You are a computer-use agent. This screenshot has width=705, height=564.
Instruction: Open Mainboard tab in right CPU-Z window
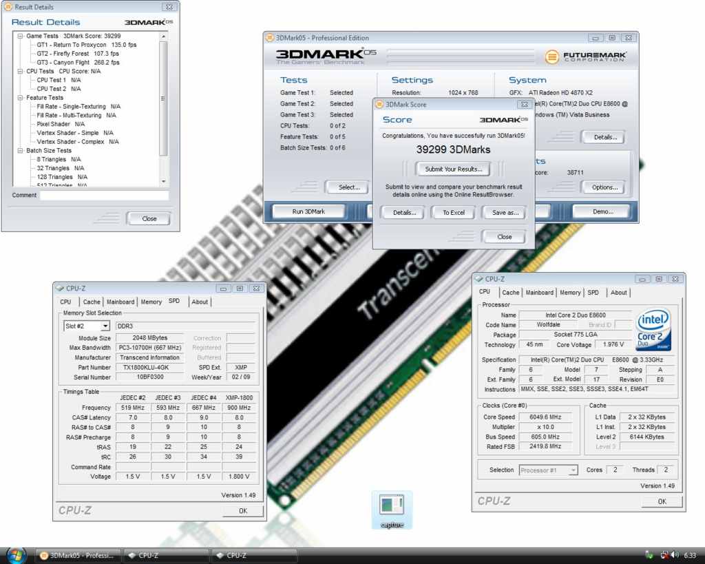(540, 293)
